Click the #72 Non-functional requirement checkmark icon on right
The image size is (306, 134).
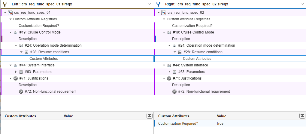(x=174, y=92)
